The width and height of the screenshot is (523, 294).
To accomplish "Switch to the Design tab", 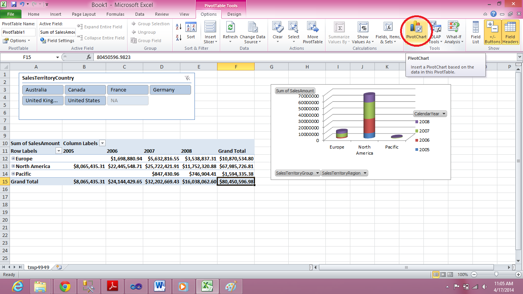I will click(x=234, y=14).
